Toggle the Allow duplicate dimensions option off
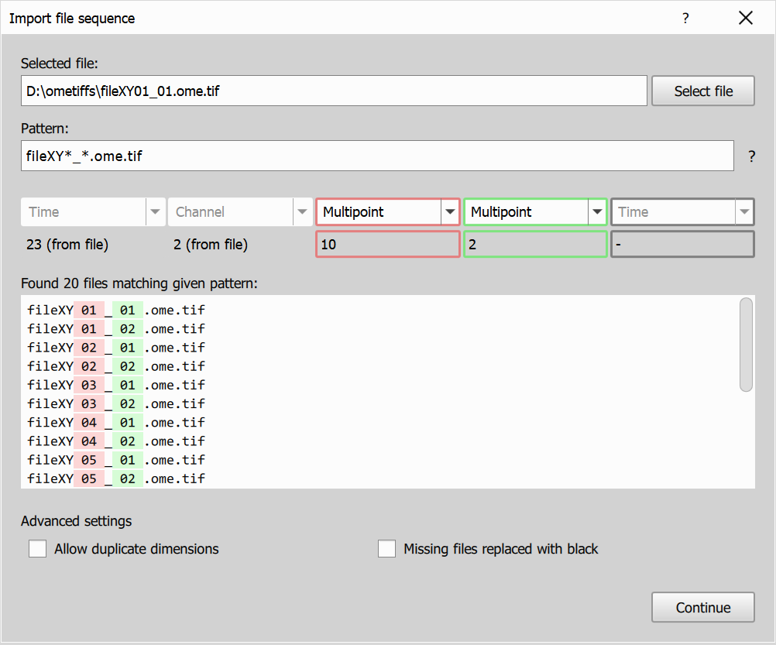Viewport: 776px width, 645px height. 37,548
